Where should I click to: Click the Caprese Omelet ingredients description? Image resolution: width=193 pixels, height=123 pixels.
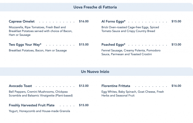[x=41, y=31]
